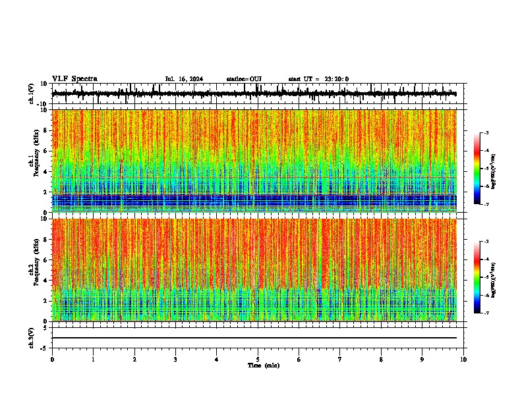Click the '-7' value on ch.2 colorbar
This screenshot has width=522, height=403.
click(x=486, y=313)
